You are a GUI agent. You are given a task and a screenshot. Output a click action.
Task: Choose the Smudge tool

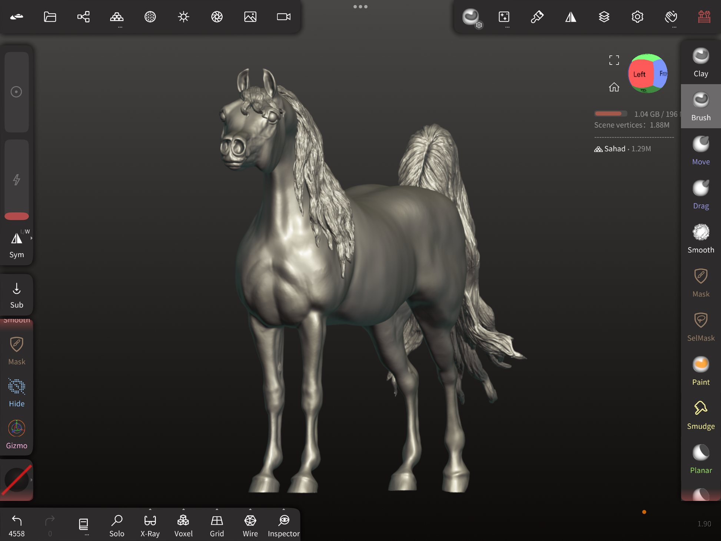[700, 415]
